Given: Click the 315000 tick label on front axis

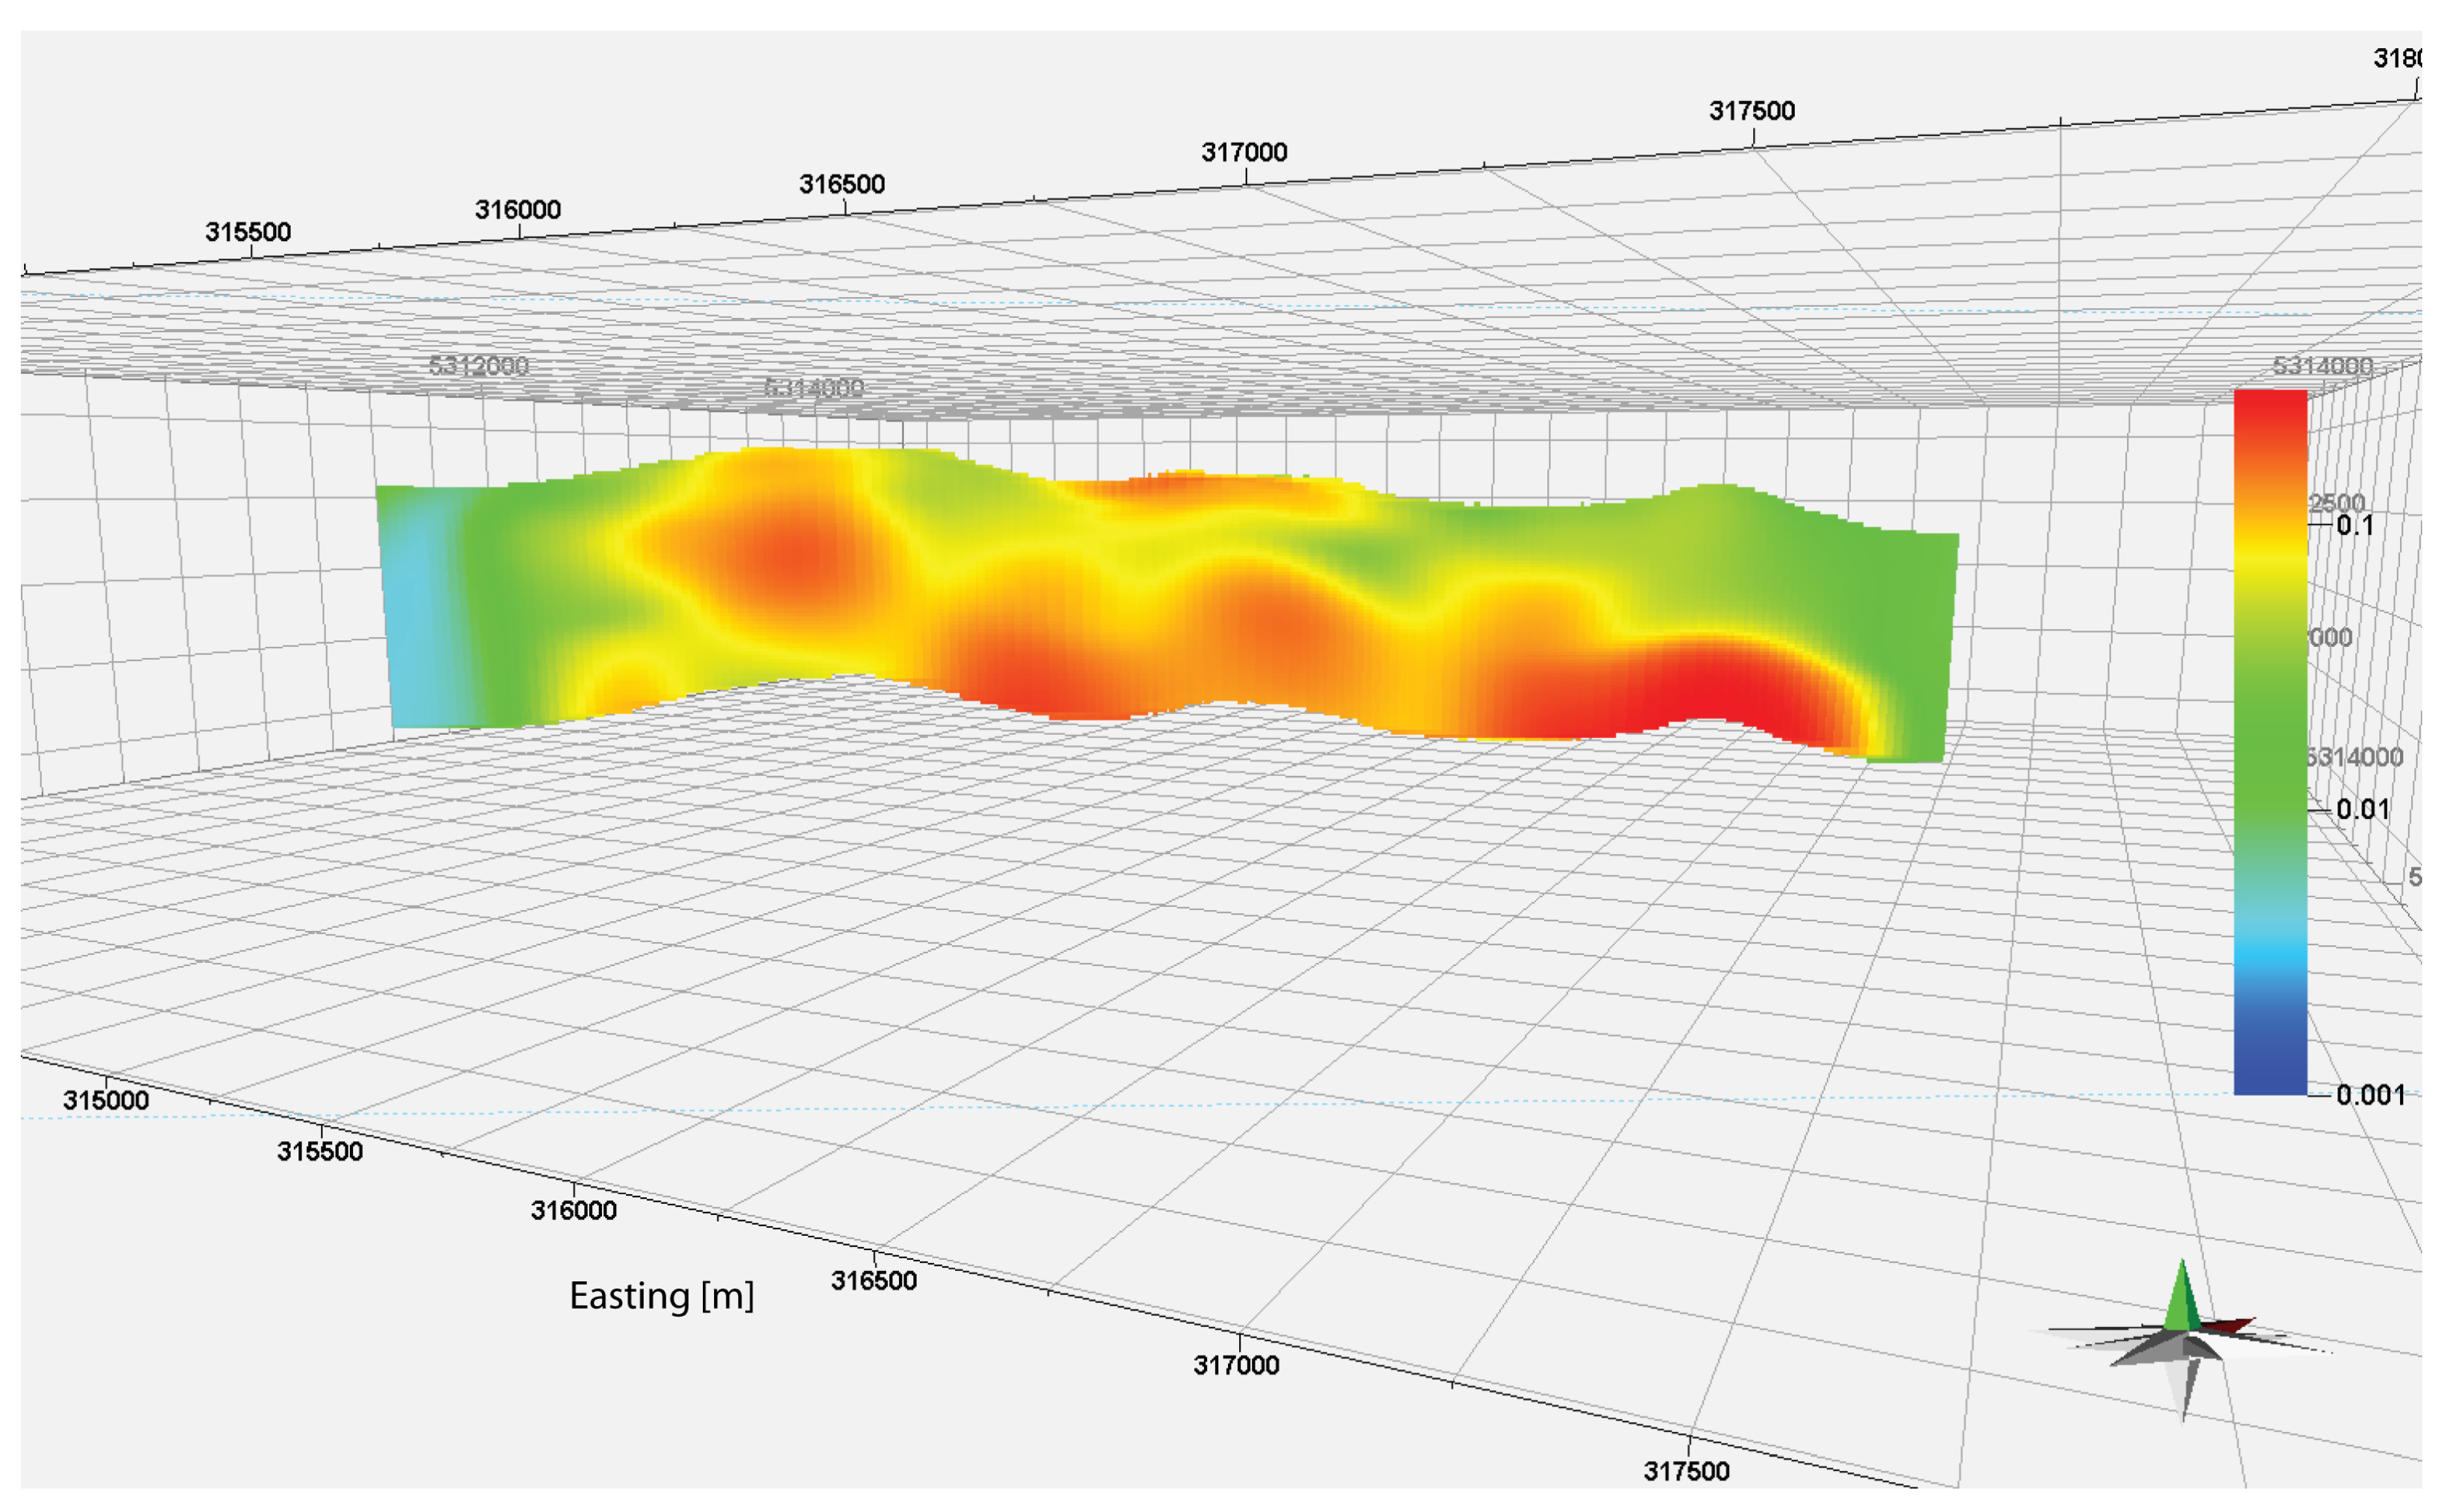Looking at the screenshot, I should tap(106, 1100).
